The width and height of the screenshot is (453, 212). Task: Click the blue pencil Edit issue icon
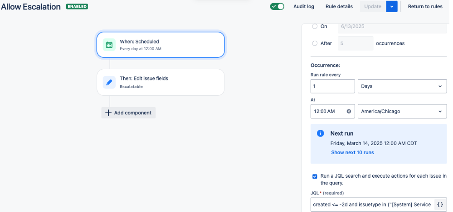coord(109,82)
